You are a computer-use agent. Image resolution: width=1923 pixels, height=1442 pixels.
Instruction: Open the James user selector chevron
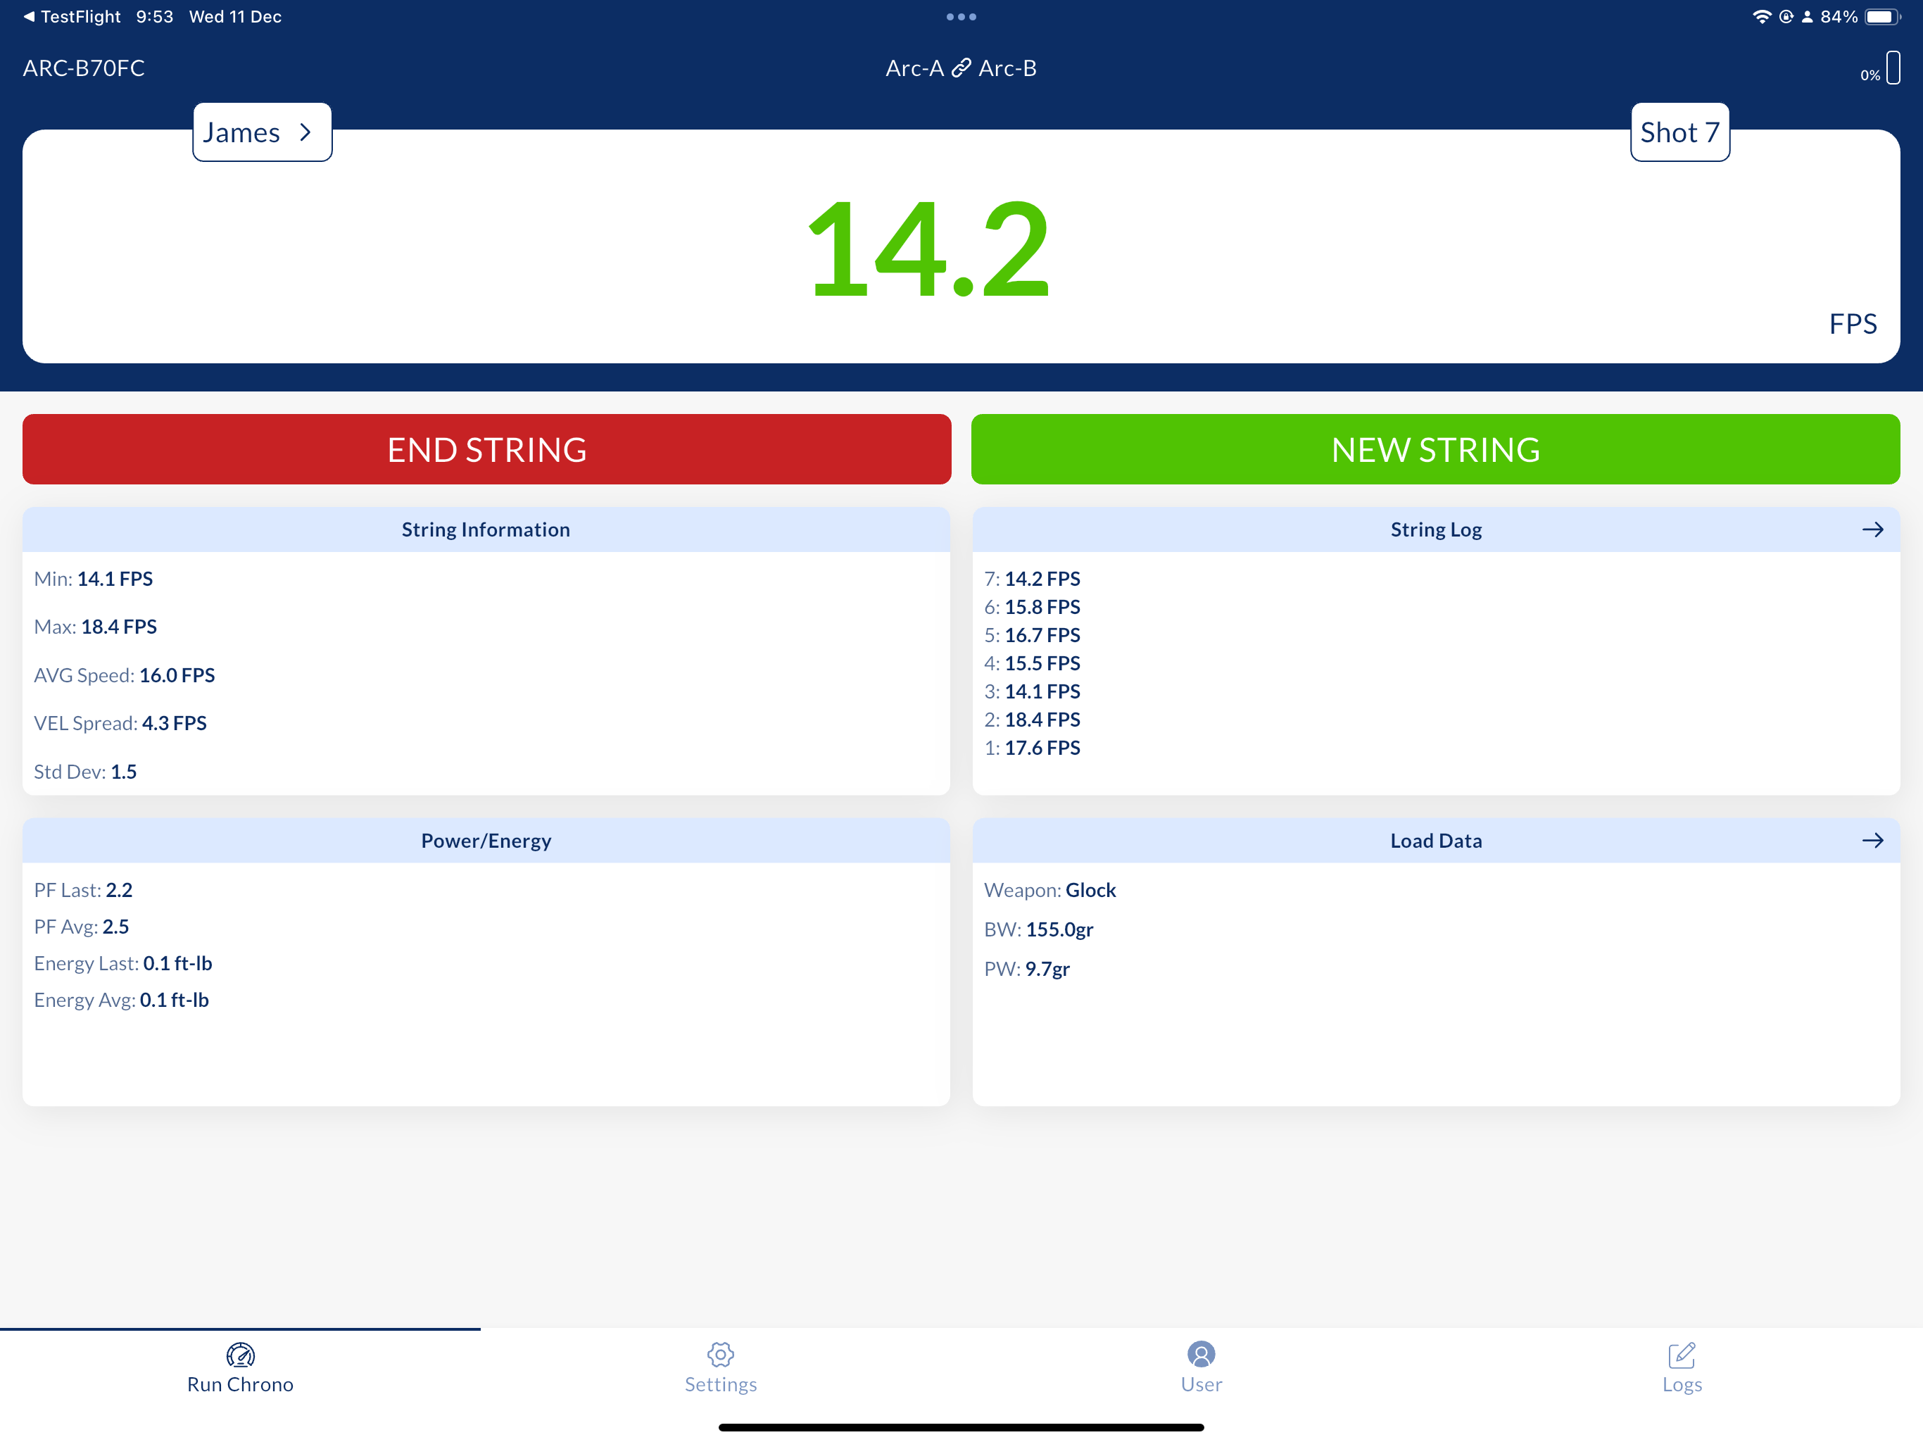tap(305, 132)
